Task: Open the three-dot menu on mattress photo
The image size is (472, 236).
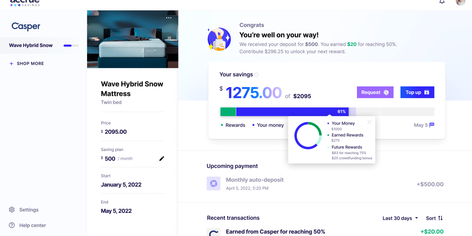Action: point(169,18)
